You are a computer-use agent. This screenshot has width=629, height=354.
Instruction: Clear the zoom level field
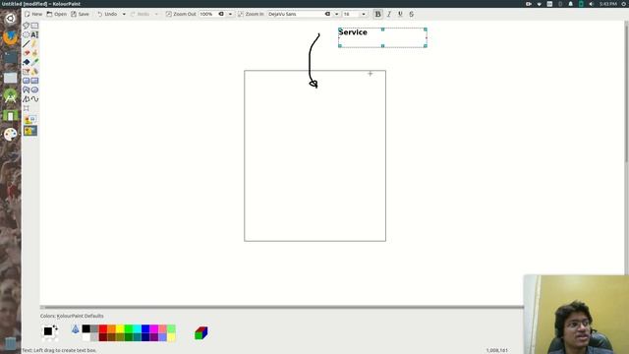click(221, 14)
